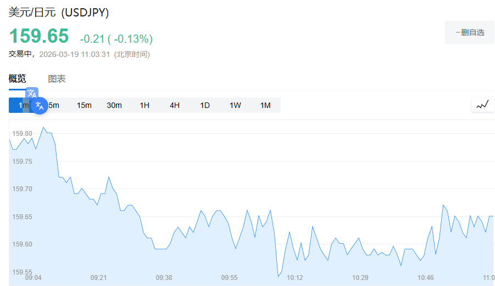Viewport: 495px width, 286px height.
Task: Click the 159.65 current price
Action: [x=39, y=36]
